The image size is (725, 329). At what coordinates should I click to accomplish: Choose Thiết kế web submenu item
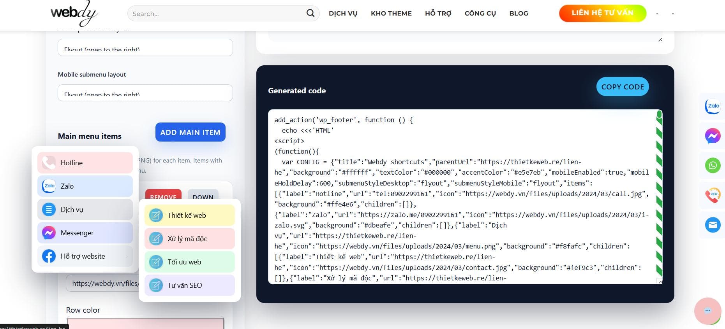[190, 215]
